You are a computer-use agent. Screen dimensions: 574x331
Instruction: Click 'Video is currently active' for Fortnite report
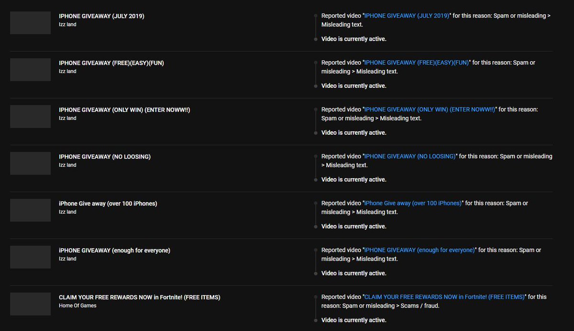point(353,320)
